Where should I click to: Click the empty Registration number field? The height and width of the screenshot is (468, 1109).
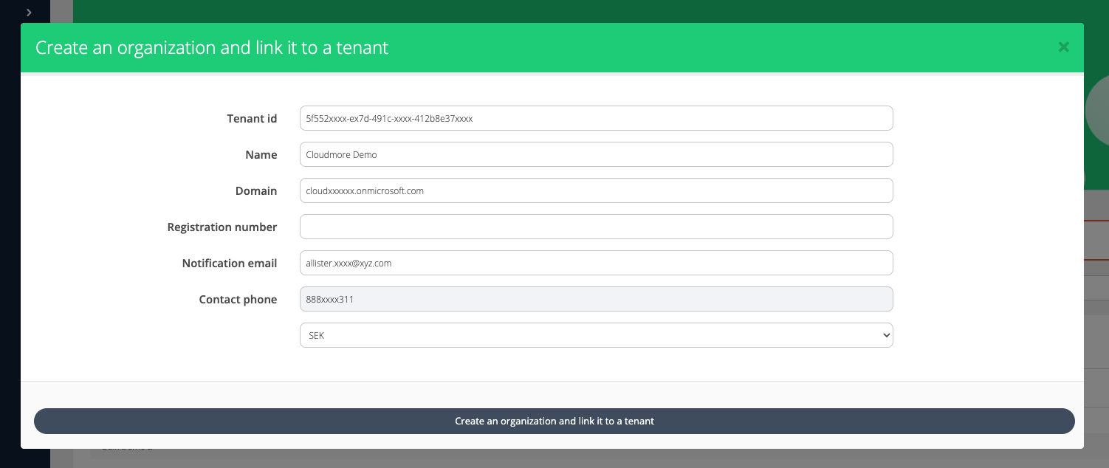coord(596,227)
